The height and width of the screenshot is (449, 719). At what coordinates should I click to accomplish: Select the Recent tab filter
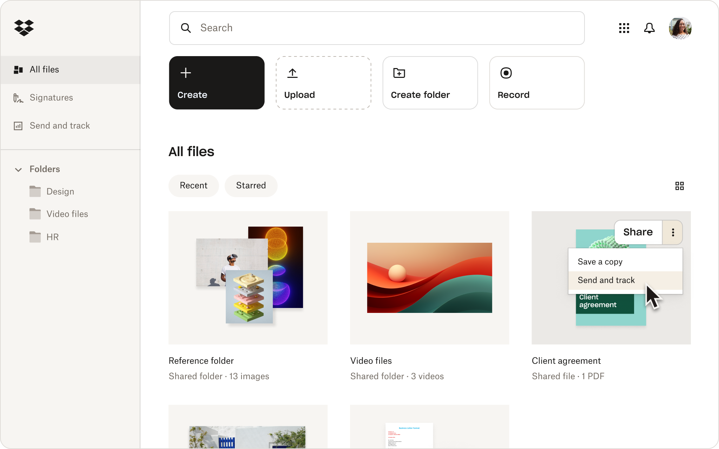click(x=193, y=185)
